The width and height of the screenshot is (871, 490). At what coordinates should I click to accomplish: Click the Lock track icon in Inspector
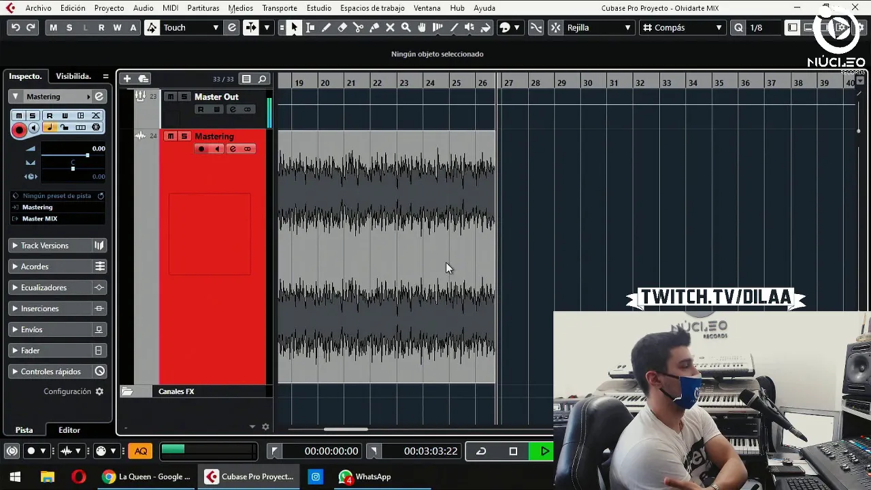[65, 127]
